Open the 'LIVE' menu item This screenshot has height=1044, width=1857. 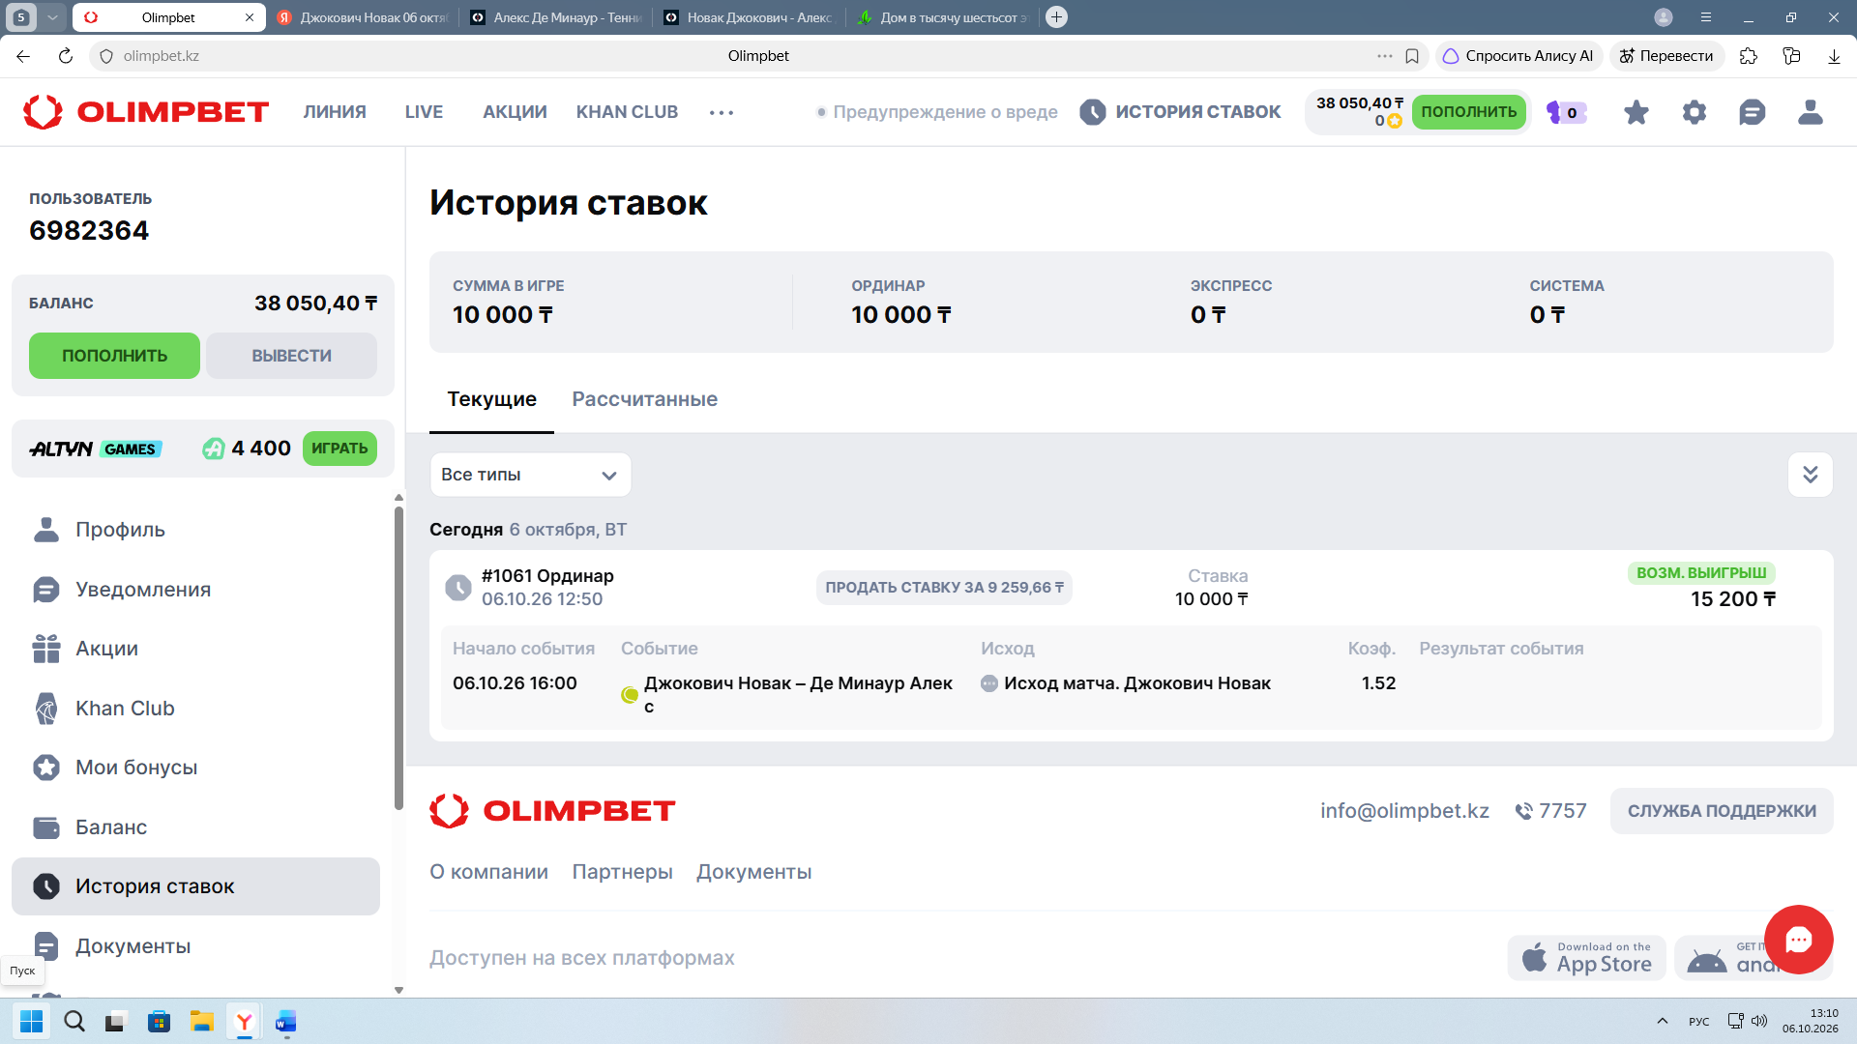pyautogui.click(x=424, y=112)
